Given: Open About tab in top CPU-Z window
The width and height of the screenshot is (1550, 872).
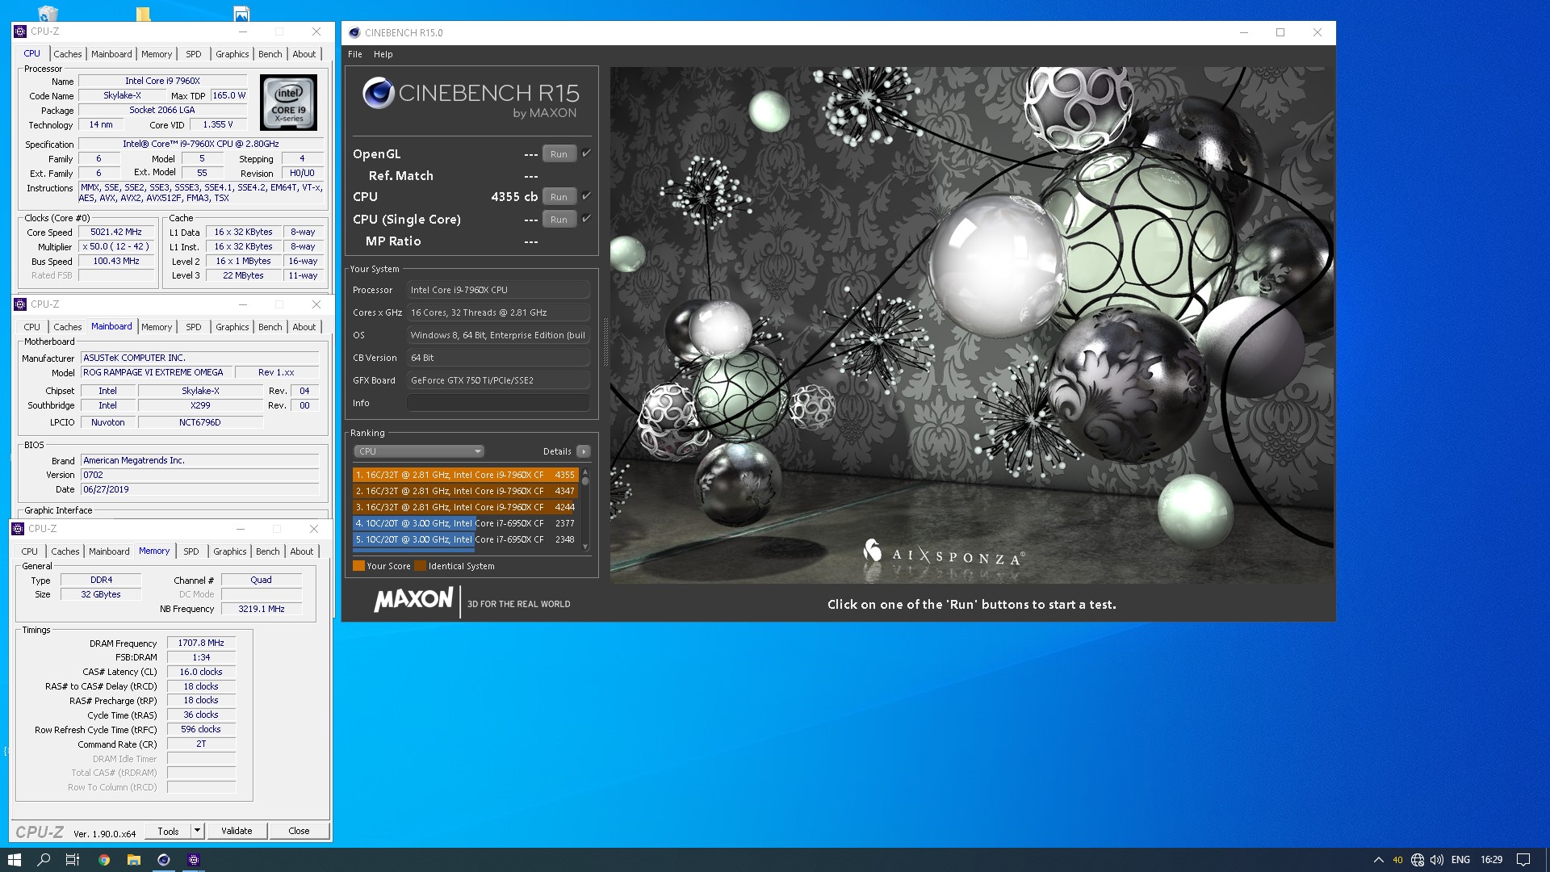Looking at the screenshot, I should pos(304,54).
